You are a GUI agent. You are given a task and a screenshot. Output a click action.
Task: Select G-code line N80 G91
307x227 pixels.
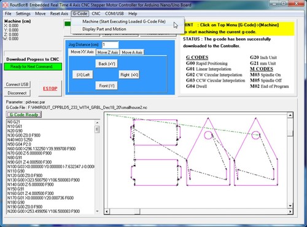coord(15,157)
